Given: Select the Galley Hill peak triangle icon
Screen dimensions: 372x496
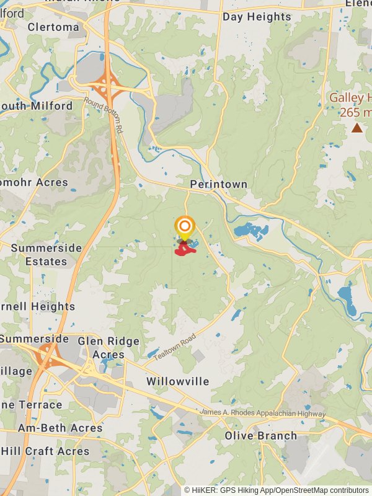Looking at the screenshot, I should point(357,128).
